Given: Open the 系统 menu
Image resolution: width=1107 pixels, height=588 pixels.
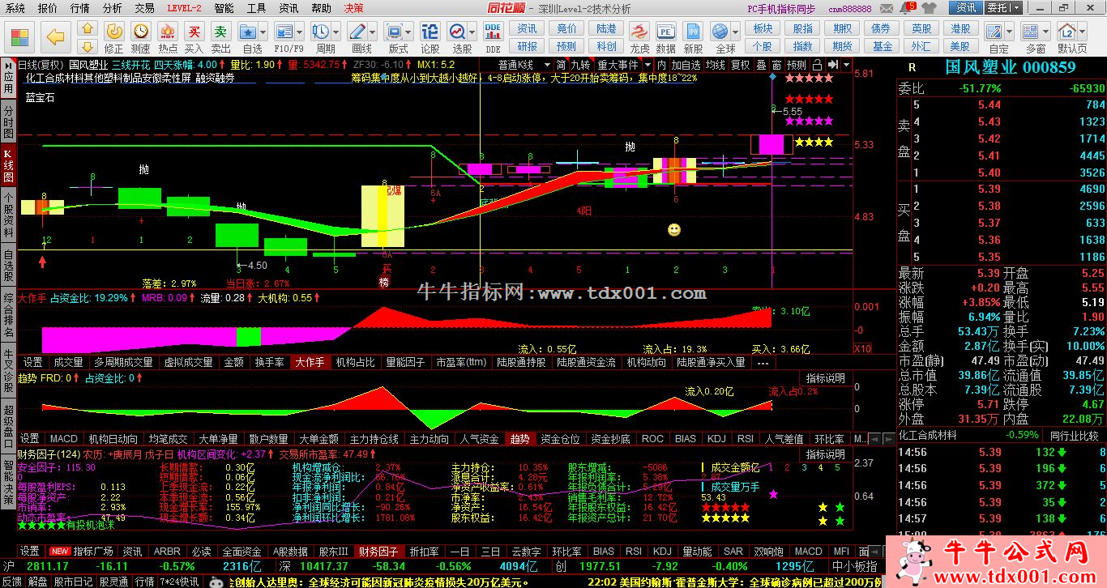Looking at the screenshot, I should [x=15, y=7].
